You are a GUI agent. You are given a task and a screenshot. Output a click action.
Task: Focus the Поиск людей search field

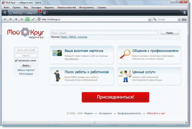[x=104, y=33]
